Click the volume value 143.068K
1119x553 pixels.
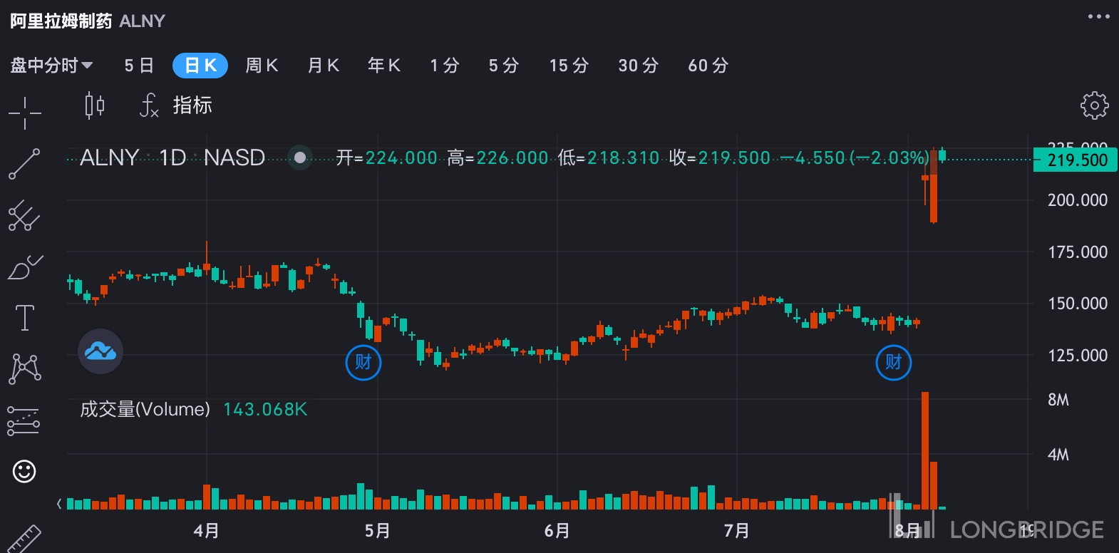coord(265,409)
